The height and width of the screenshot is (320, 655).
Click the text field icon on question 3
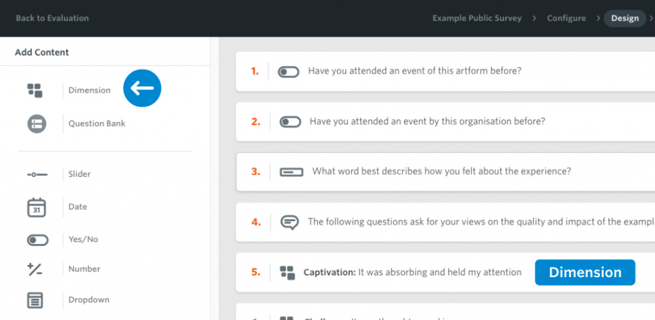point(292,172)
